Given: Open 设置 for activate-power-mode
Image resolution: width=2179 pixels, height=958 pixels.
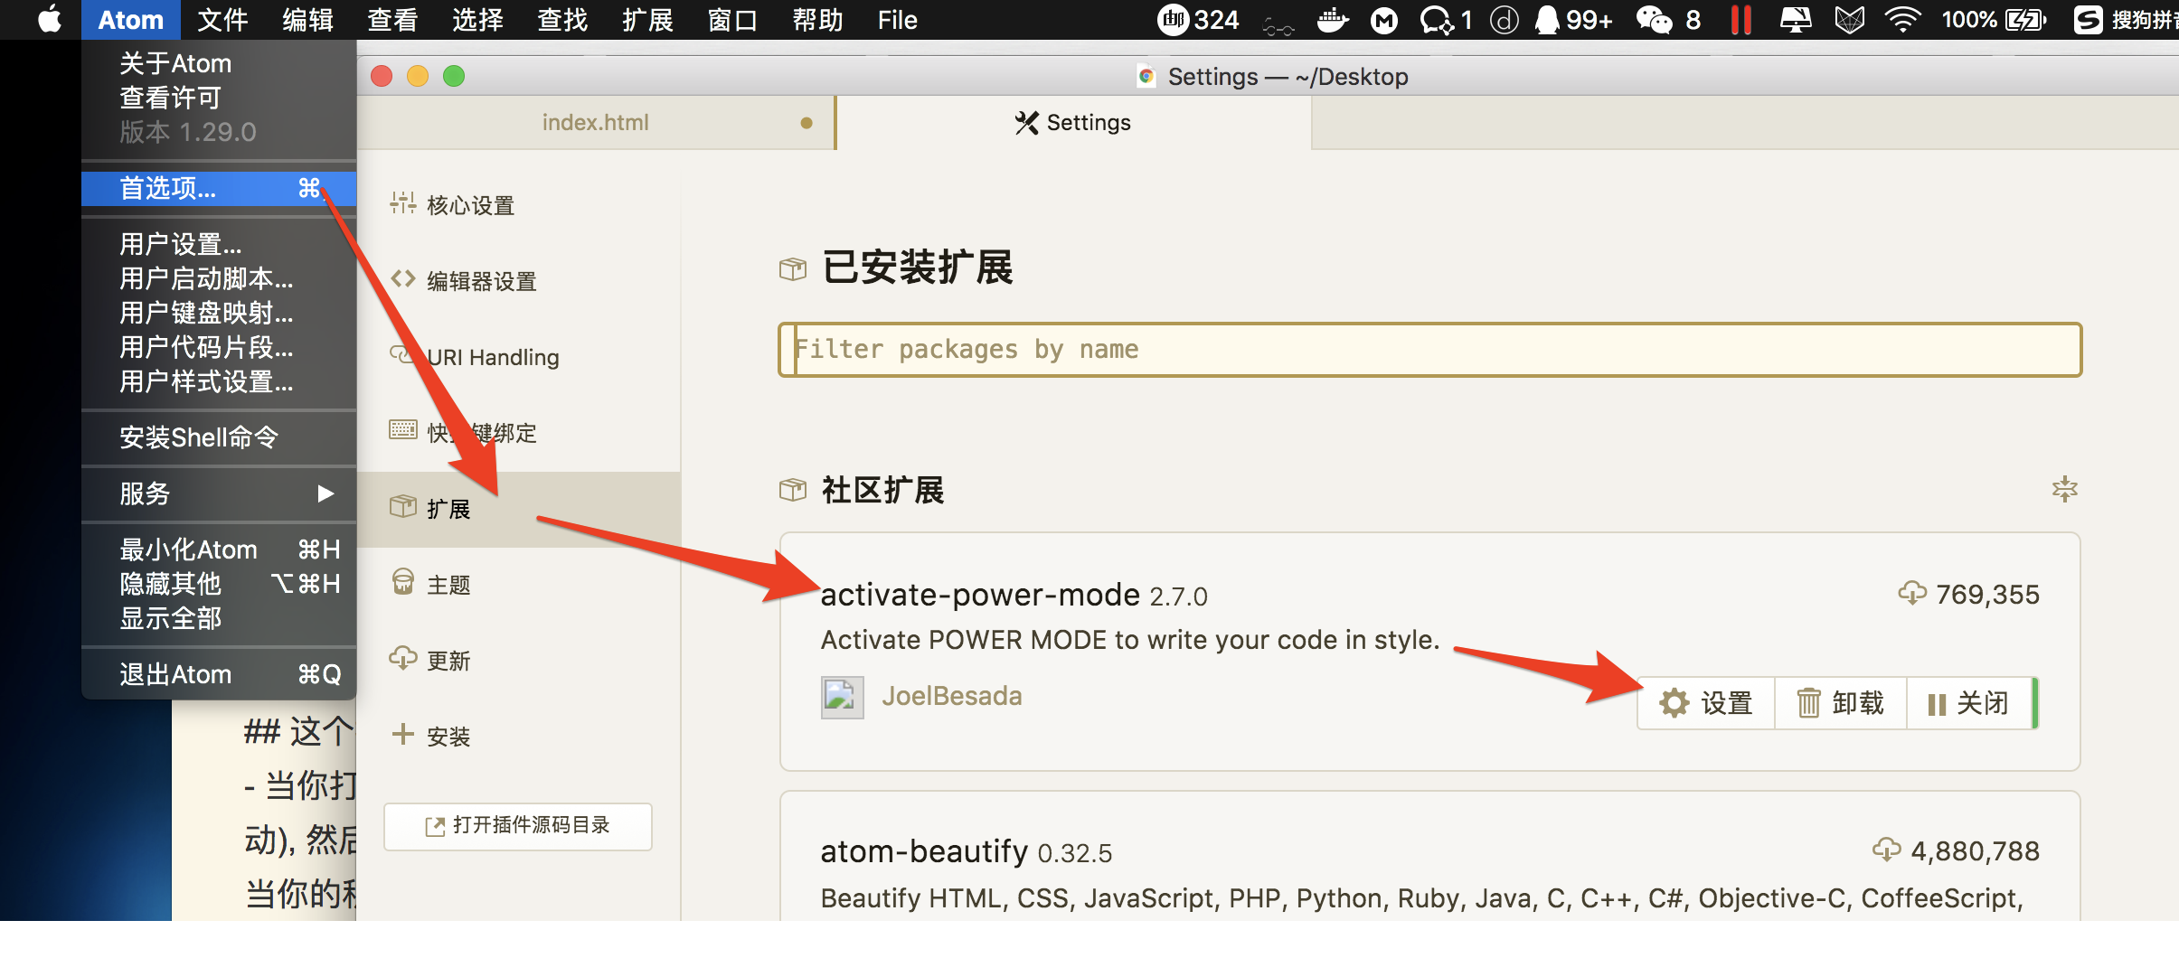Looking at the screenshot, I should coord(1706,703).
